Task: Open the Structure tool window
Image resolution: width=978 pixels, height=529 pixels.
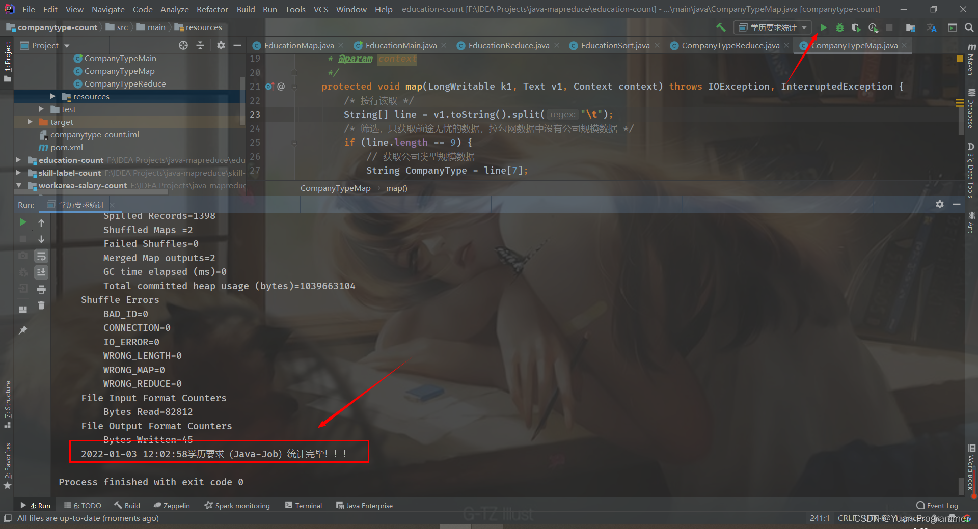Action: tap(8, 404)
